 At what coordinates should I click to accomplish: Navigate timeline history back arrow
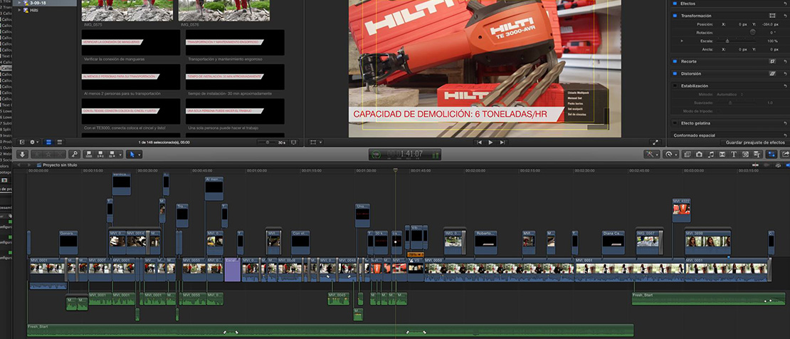(x=19, y=165)
